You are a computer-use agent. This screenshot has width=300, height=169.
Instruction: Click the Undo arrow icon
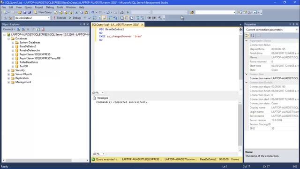coord(93,13)
